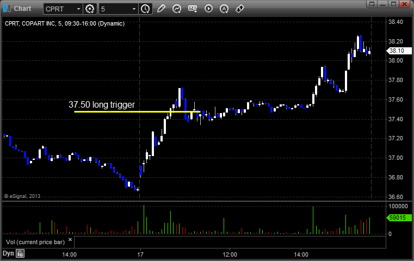Open the CPRT symbol dropdown
Viewport: 414px width, 261px height.
click(x=78, y=9)
